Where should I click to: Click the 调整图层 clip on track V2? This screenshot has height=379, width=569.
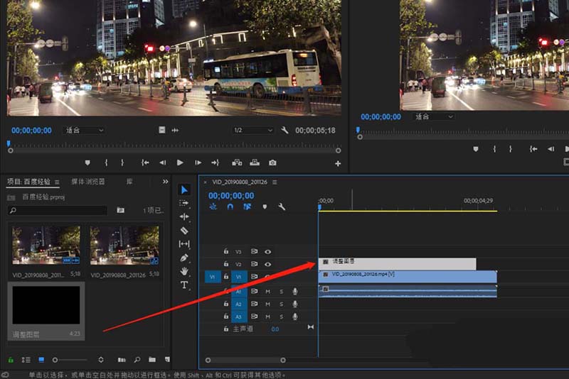pos(398,263)
